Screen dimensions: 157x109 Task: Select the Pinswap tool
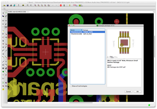tap(3, 38)
